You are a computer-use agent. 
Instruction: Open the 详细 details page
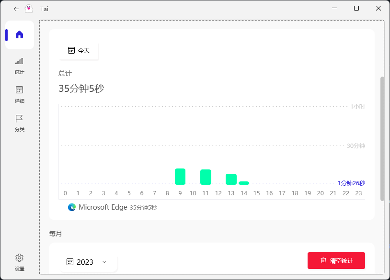pyautogui.click(x=19, y=95)
